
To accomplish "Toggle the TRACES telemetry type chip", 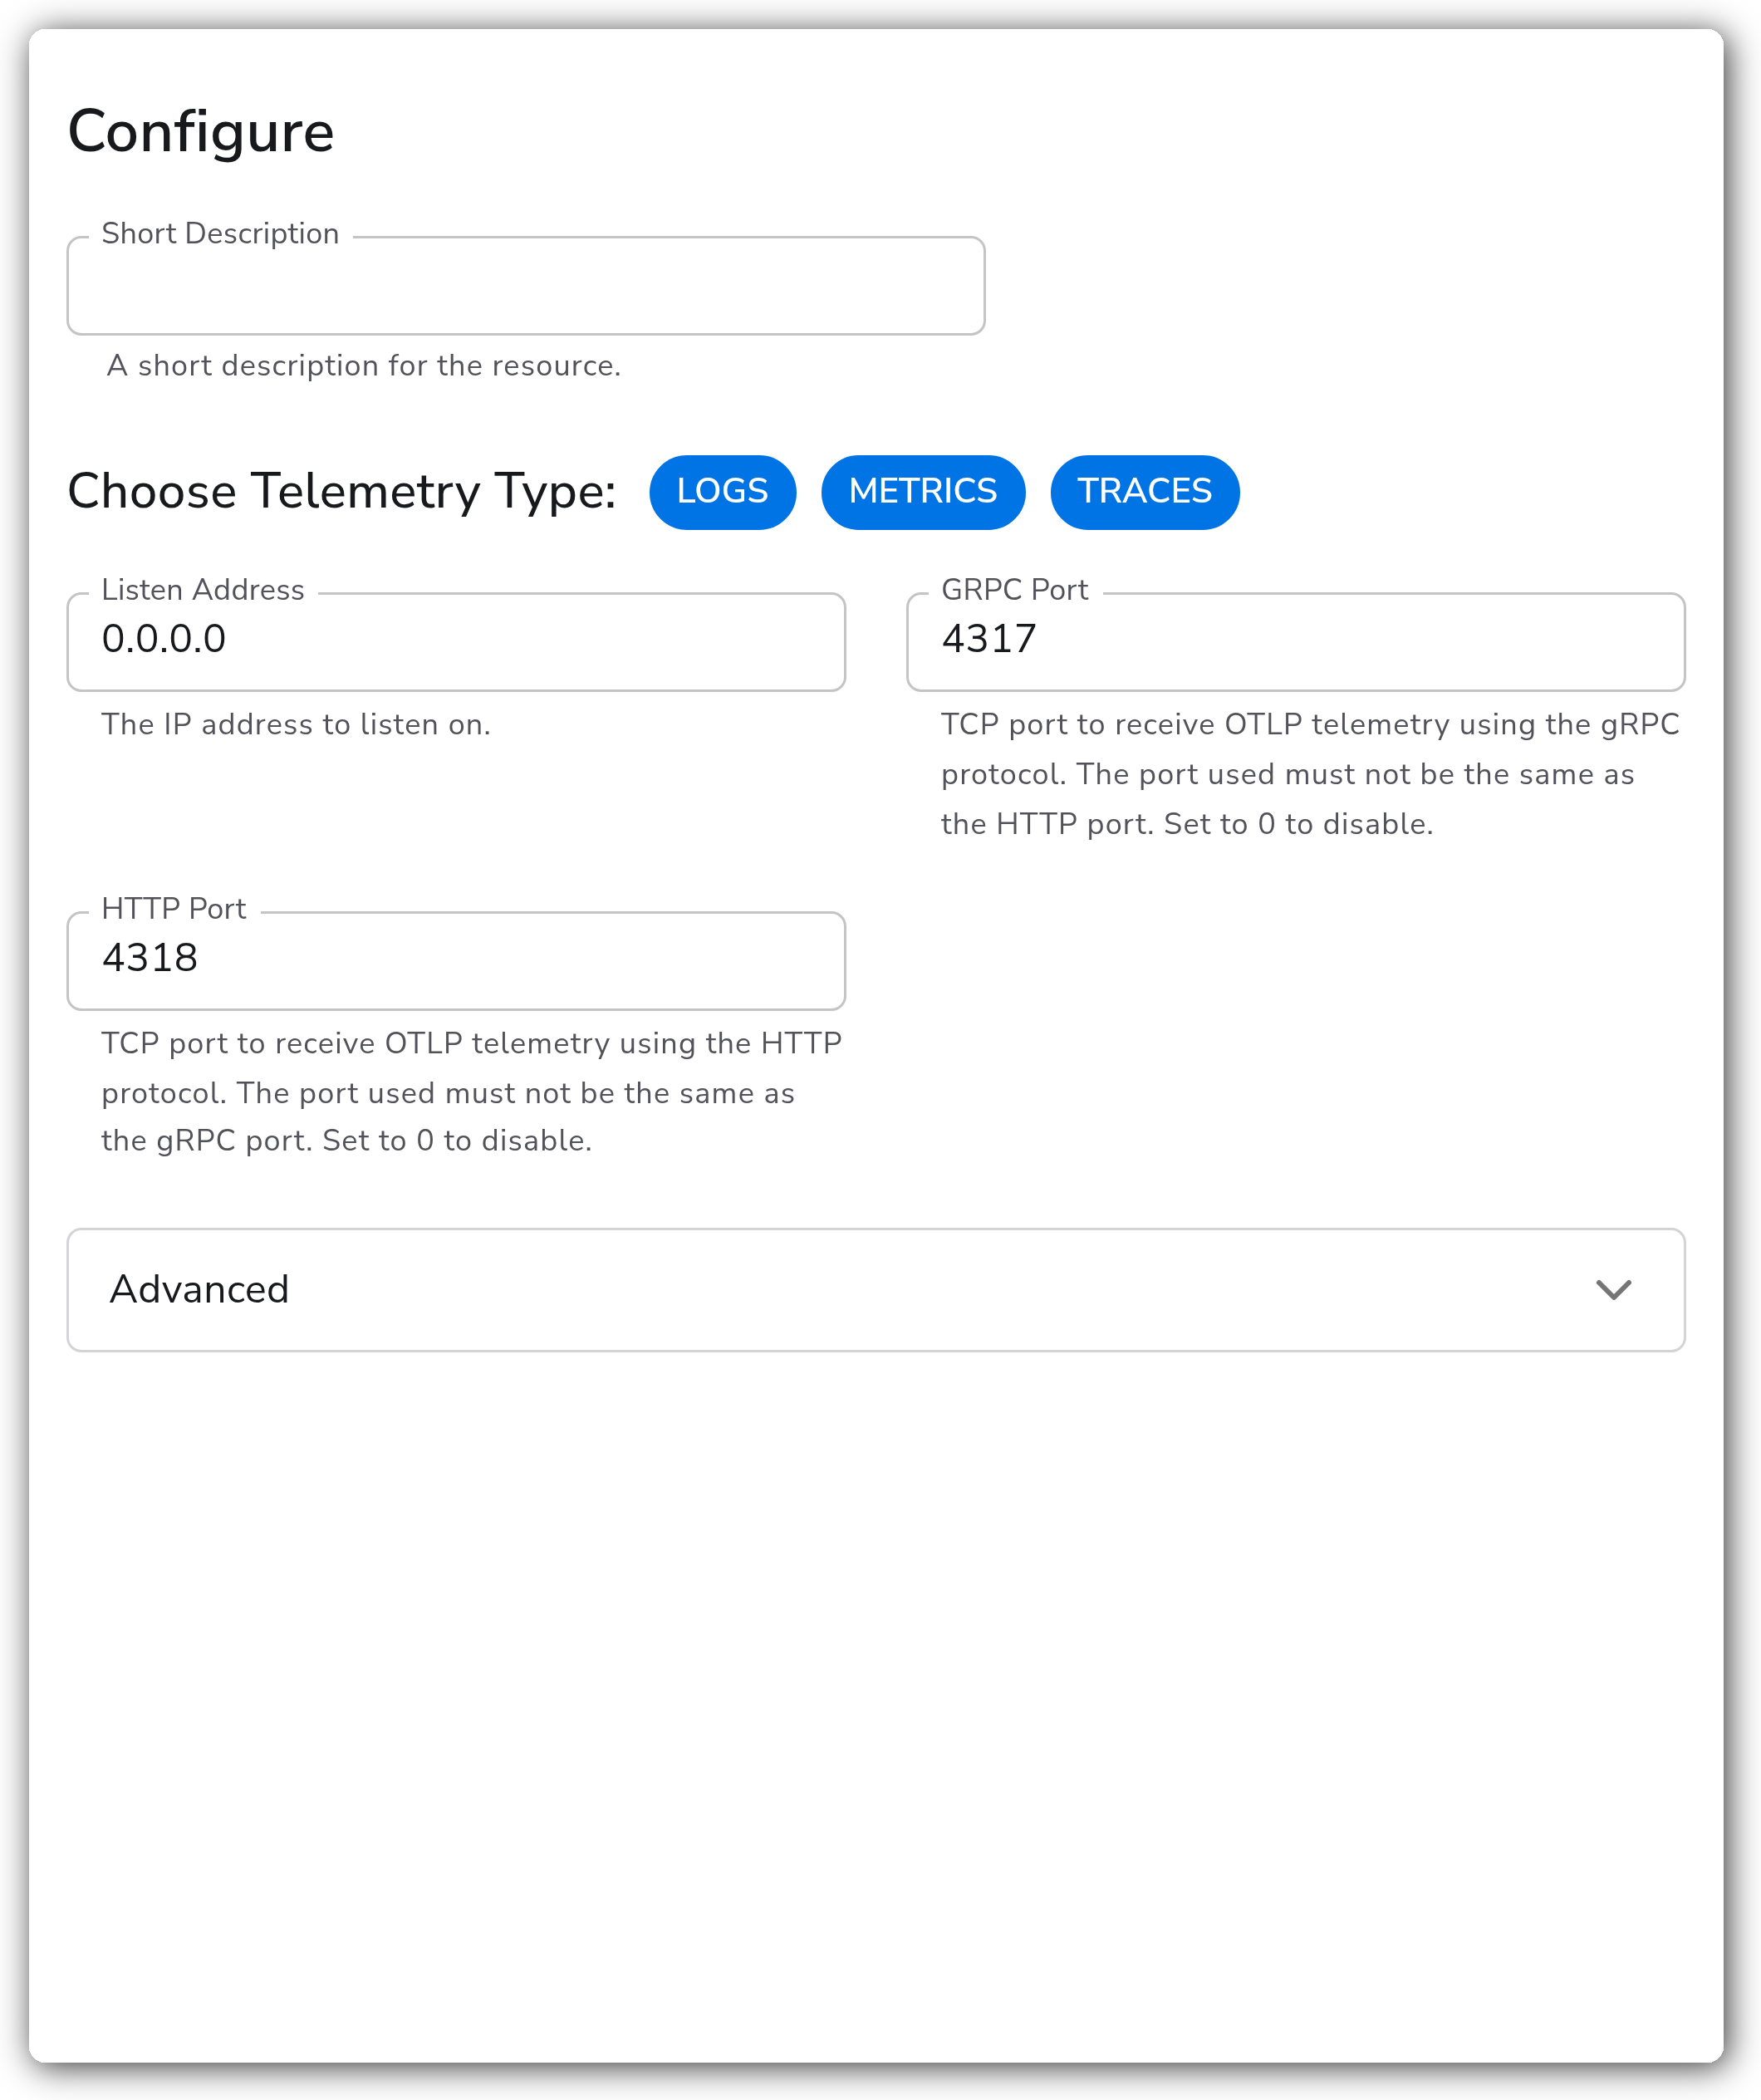I will click(x=1144, y=492).
